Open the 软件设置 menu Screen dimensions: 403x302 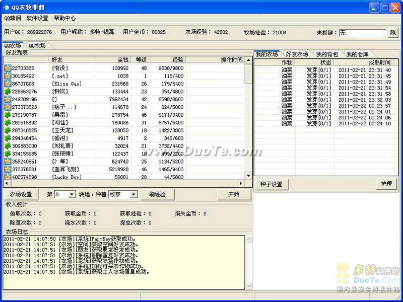[x=37, y=18]
